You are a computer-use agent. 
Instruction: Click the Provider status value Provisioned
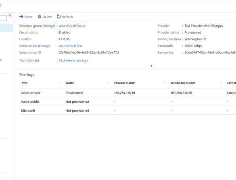tap(193, 33)
